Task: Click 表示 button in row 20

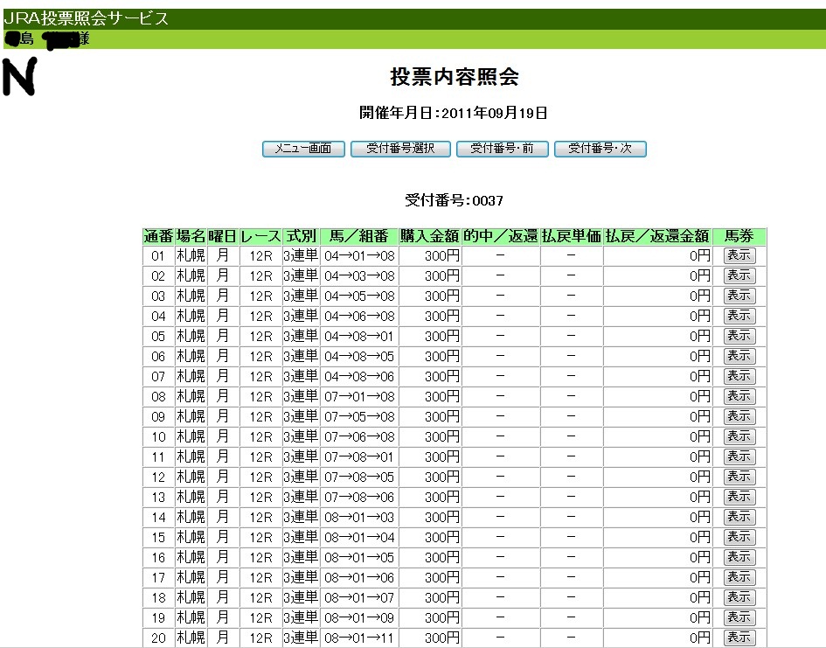Action: (739, 638)
